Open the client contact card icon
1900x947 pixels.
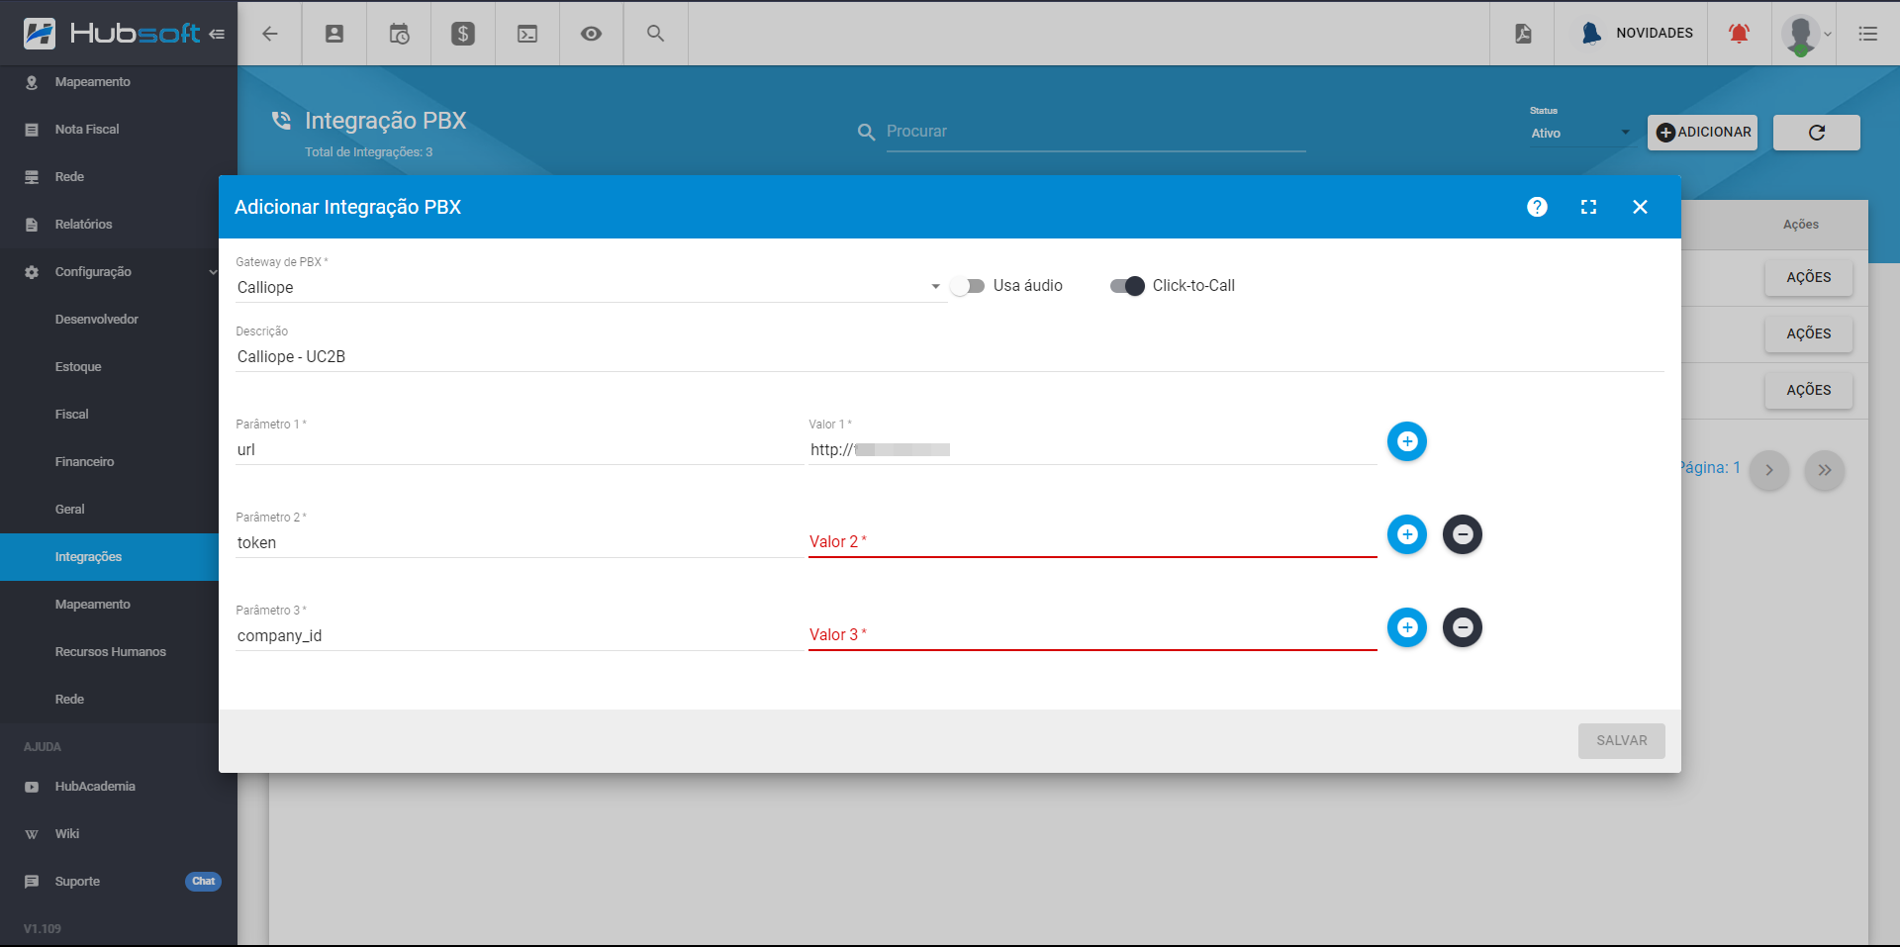(x=334, y=34)
